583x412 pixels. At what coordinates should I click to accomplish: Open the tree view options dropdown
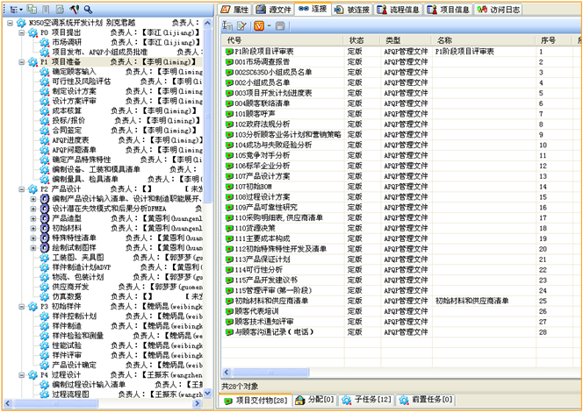16,10
